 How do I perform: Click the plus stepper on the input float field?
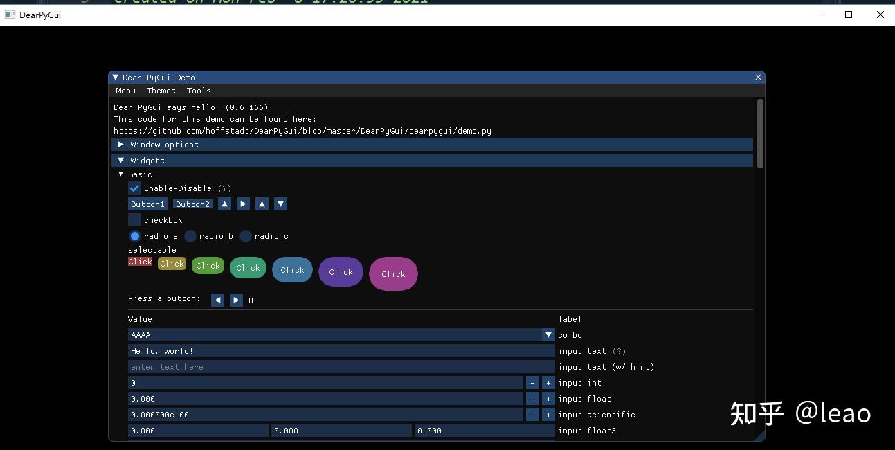coord(548,398)
